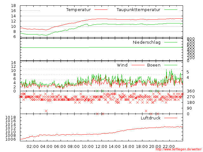Click the green Niederschlag legend line
The width and height of the screenshot is (203, 152).
[171, 42]
